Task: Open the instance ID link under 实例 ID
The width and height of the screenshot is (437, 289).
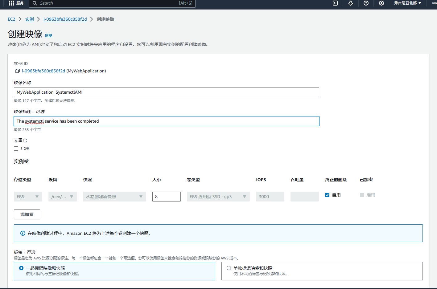Action: [x=43, y=71]
